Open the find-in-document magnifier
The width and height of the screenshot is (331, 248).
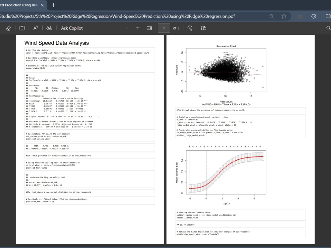328,28
